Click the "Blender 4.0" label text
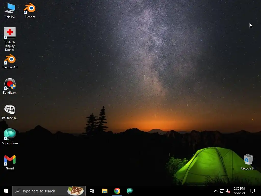This screenshot has height=196, width=261. coord(10,67)
